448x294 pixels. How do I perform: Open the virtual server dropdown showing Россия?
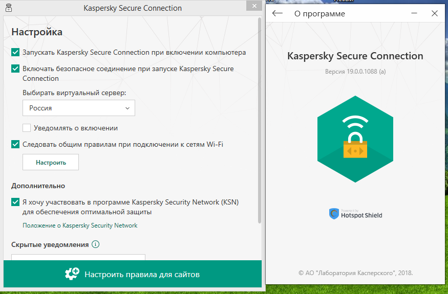[x=79, y=108]
